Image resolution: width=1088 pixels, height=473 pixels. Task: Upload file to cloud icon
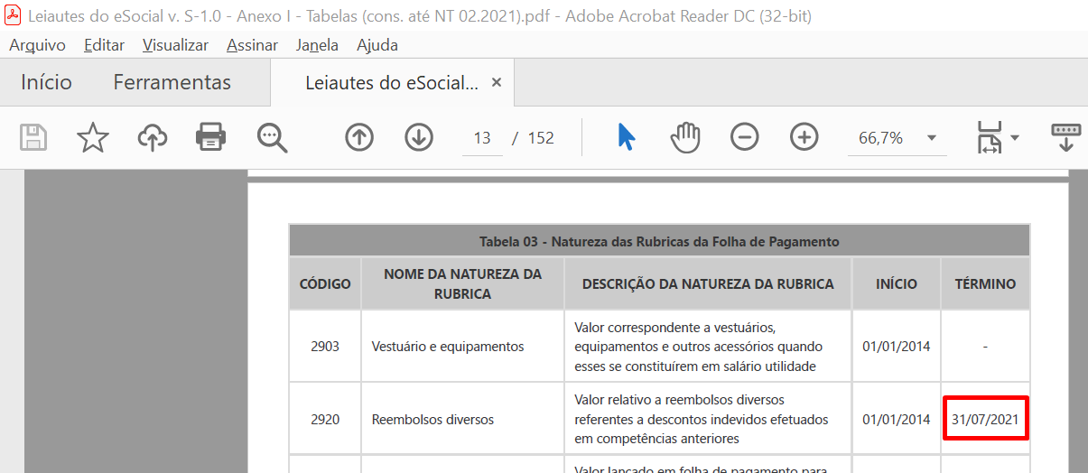(153, 137)
